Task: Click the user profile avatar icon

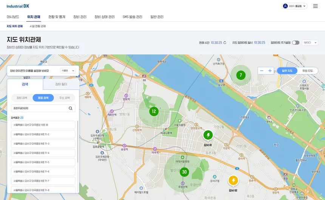Action: pos(285,6)
